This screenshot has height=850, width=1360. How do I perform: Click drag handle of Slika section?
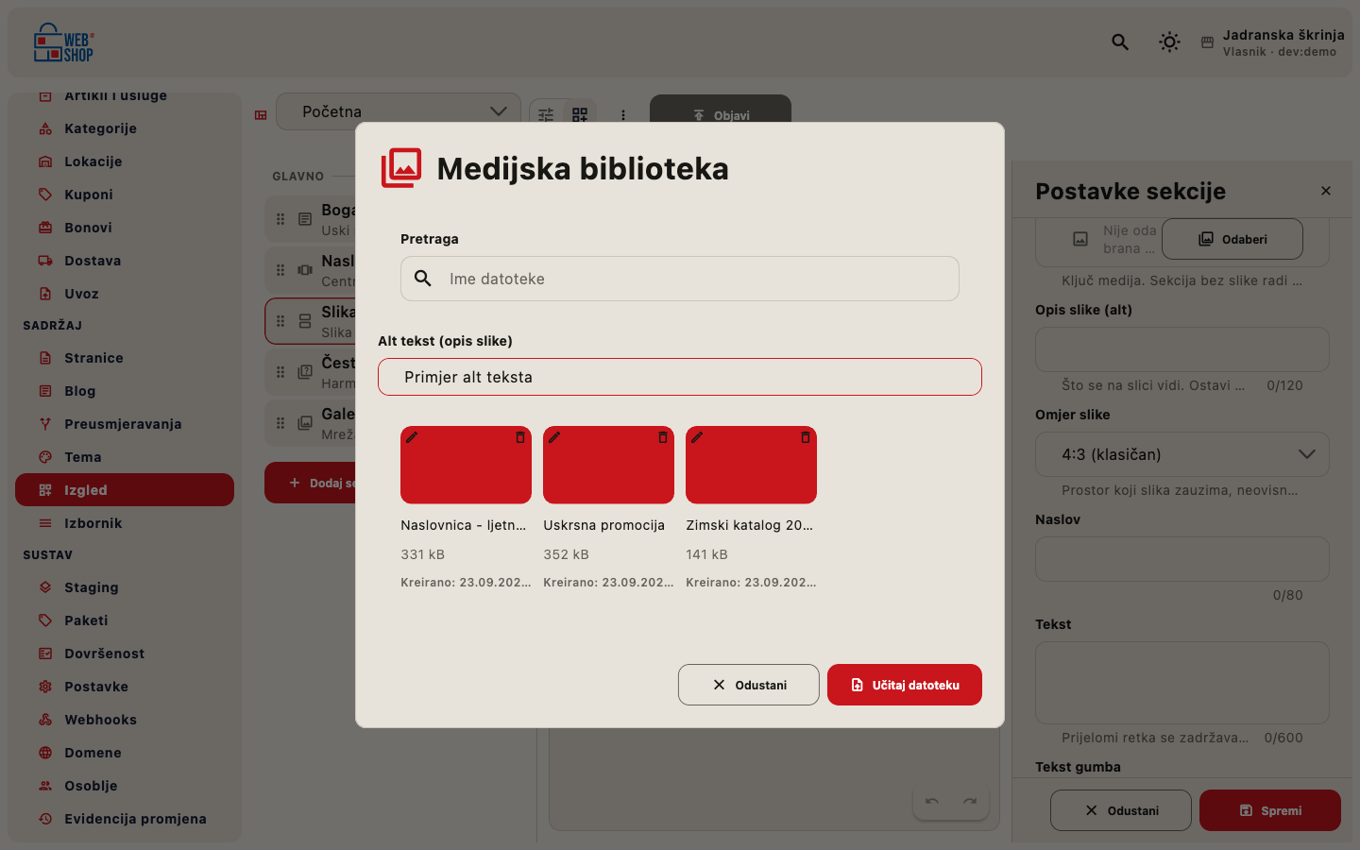(280, 321)
